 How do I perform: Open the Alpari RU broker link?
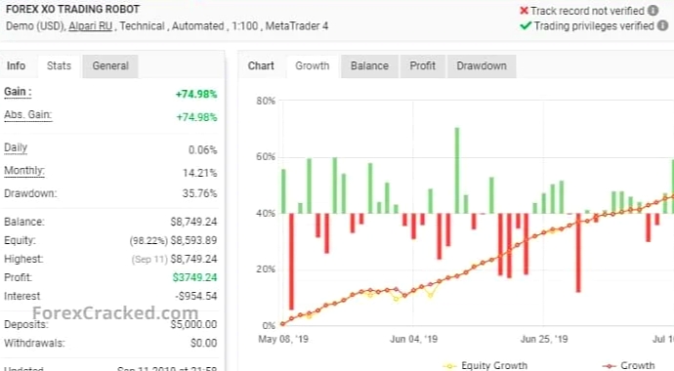90,26
